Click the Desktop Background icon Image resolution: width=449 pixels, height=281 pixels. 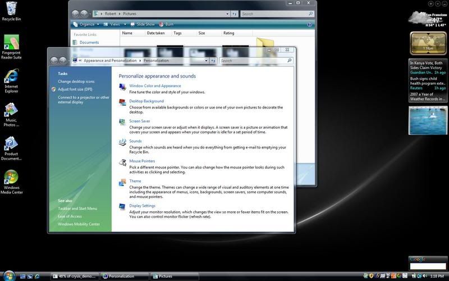click(x=122, y=102)
